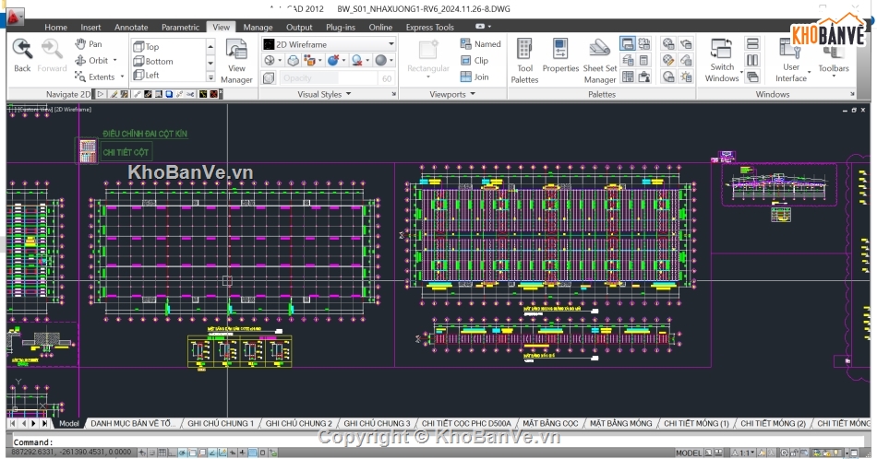
Task: Click the User Interface icon
Action: tap(790, 49)
